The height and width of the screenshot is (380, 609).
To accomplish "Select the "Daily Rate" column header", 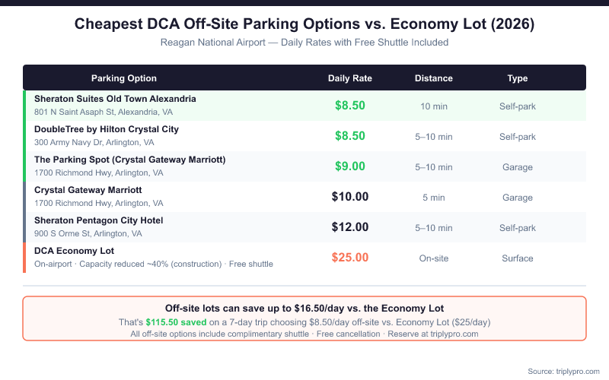I will [x=350, y=78].
